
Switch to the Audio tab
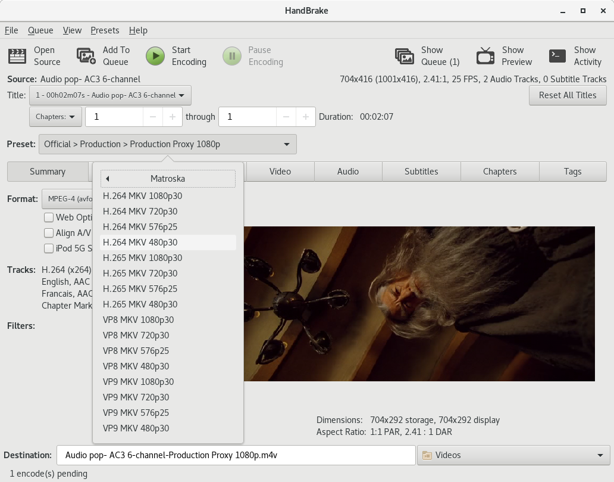(347, 172)
